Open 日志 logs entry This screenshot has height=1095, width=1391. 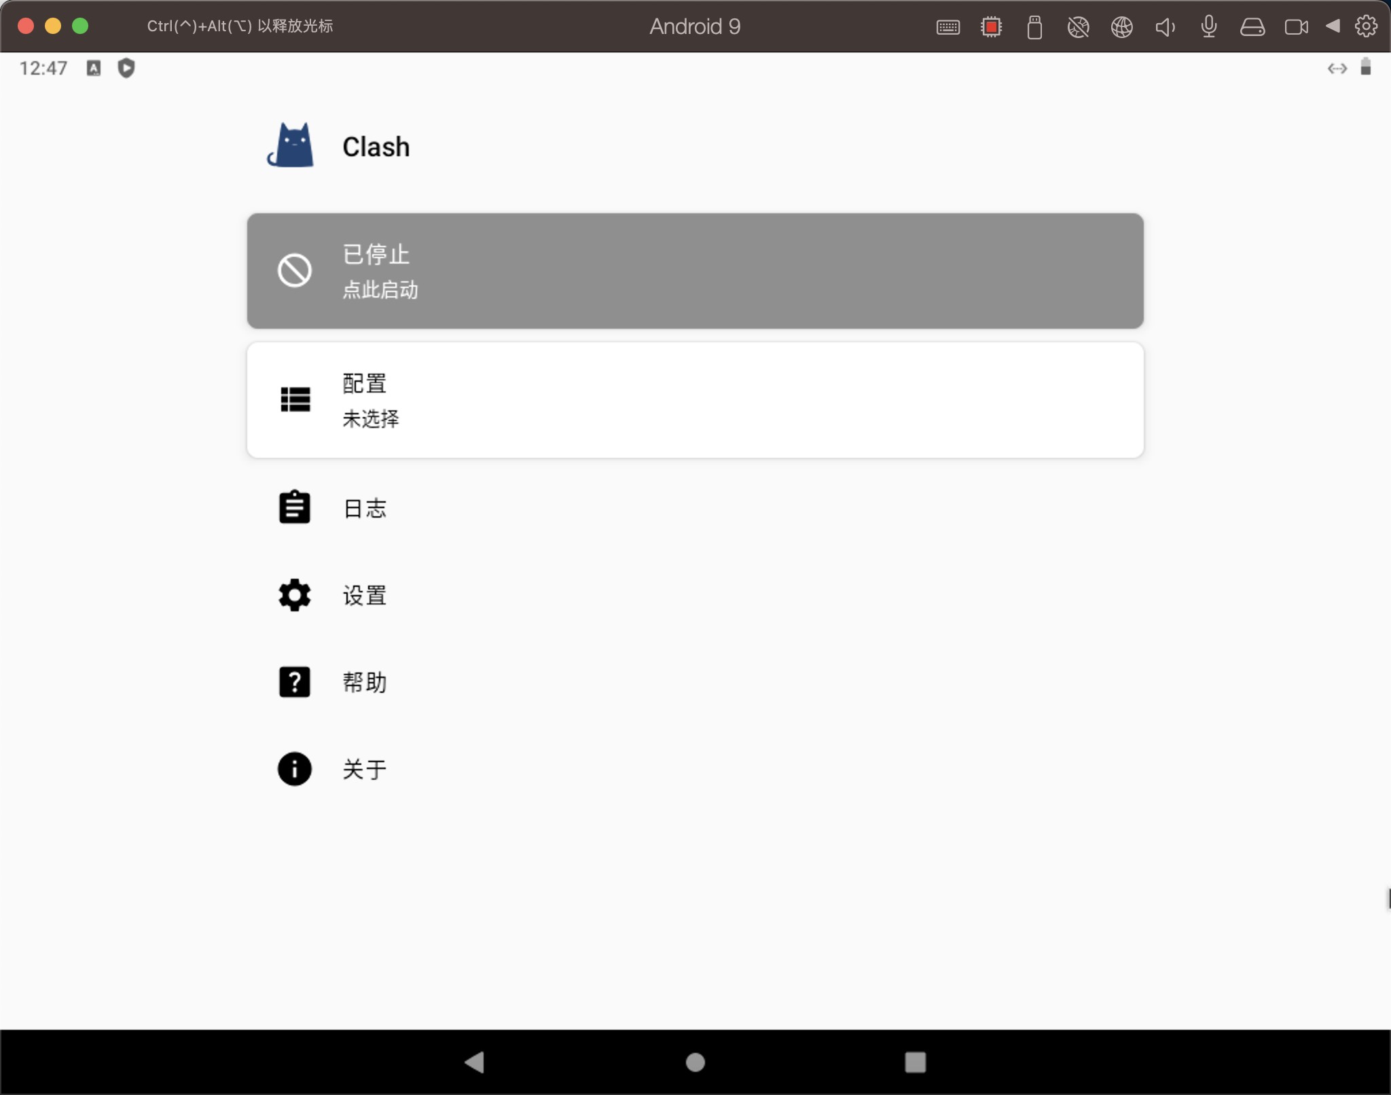pos(364,508)
